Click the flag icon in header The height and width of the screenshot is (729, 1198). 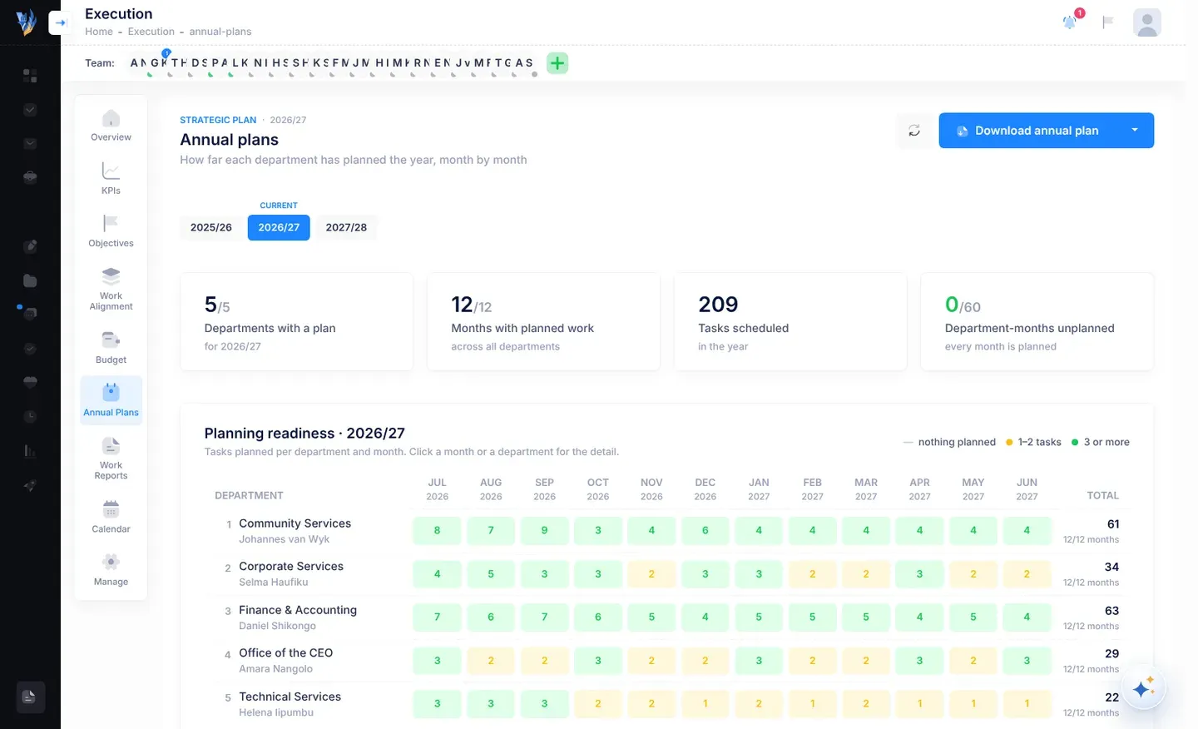point(1108,22)
